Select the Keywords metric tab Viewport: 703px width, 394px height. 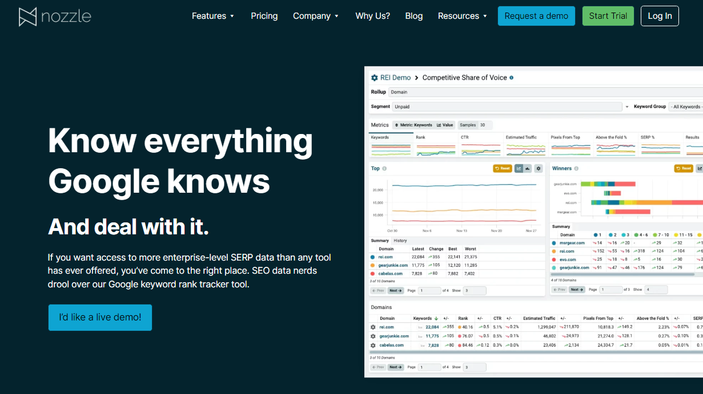click(391, 145)
